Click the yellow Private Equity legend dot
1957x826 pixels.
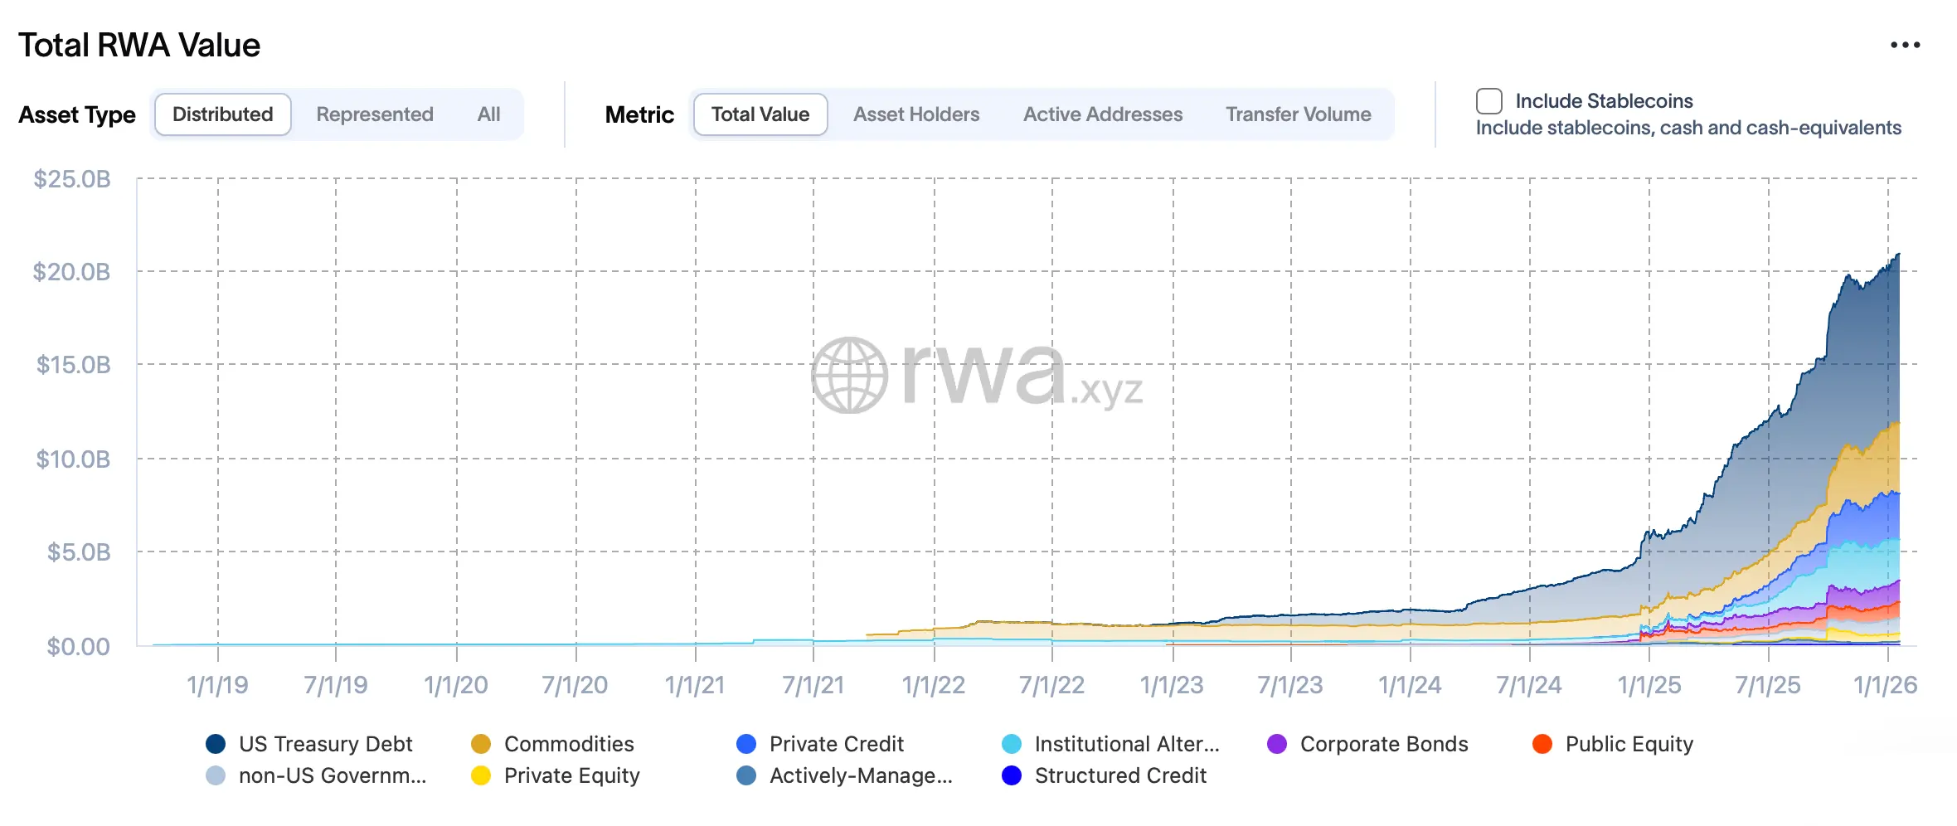coord(482,776)
